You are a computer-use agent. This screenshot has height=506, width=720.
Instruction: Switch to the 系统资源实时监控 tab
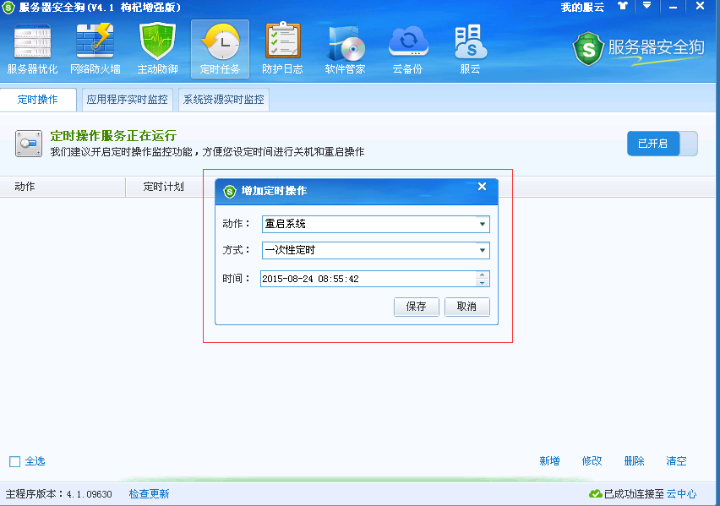pos(224,100)
